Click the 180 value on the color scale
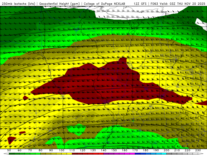Image resolution: width=207 pixels, height=155 pixels. tap(145, 150)
